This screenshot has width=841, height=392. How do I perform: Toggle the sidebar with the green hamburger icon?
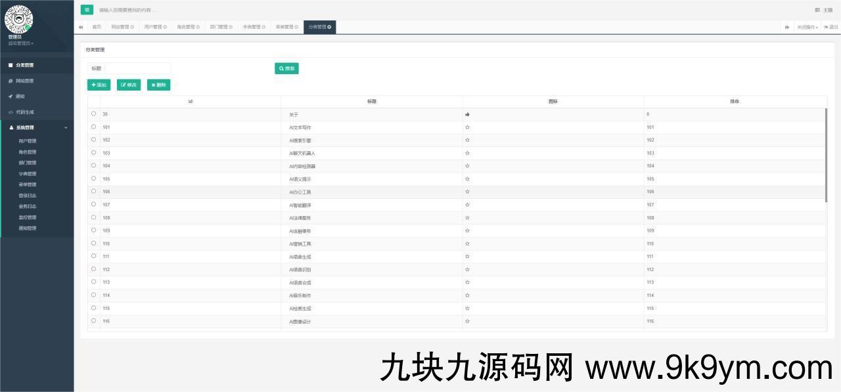(x=87, y=10)
